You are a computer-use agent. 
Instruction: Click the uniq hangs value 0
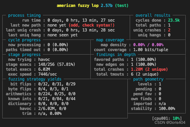click(169, 35)
